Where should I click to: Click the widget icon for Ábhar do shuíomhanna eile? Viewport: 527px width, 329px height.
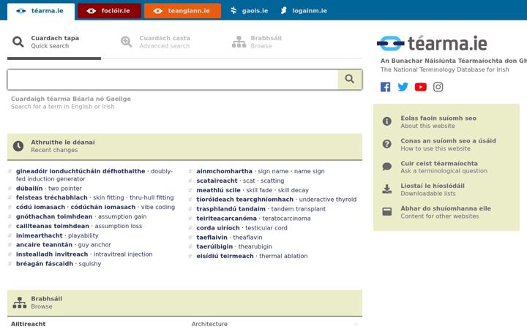point(387,211)
